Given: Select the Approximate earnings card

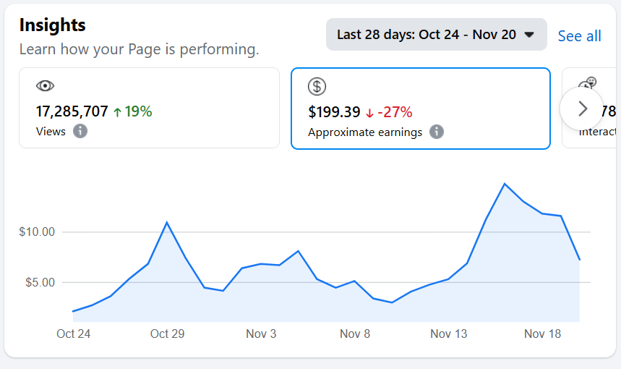Looking at the screenshot, I should [420, 108].
